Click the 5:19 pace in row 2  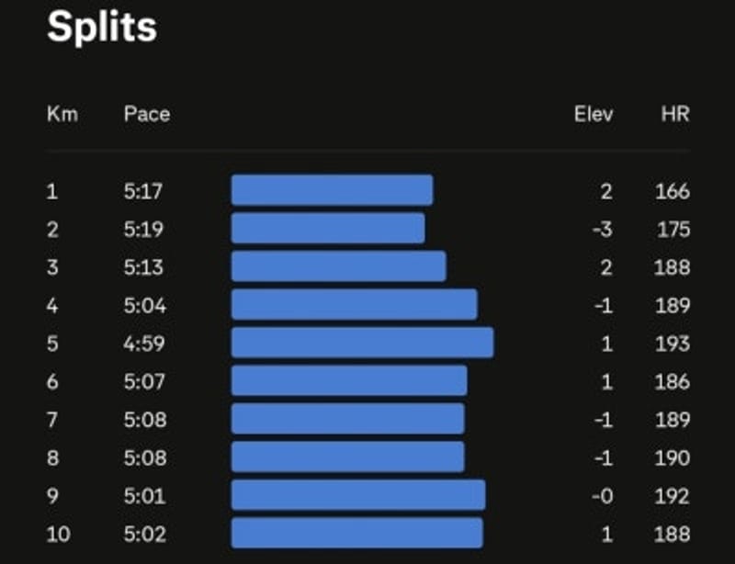[143, 230]
